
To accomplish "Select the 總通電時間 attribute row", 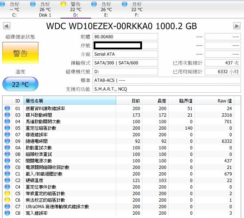I will (x=118, y=141).
